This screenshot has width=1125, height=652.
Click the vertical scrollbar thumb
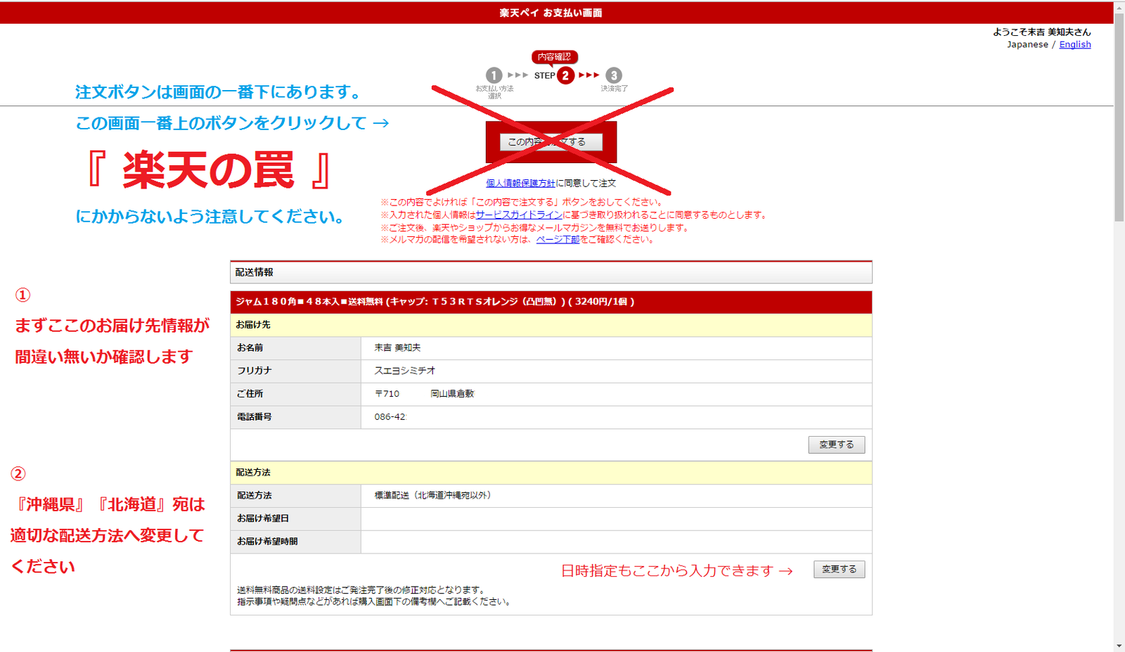tap(1119, 118)
